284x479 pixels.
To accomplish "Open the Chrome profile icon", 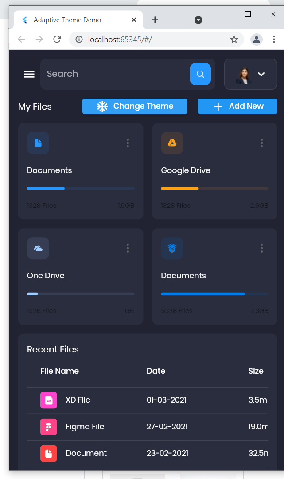I will [x=257, y=40].
